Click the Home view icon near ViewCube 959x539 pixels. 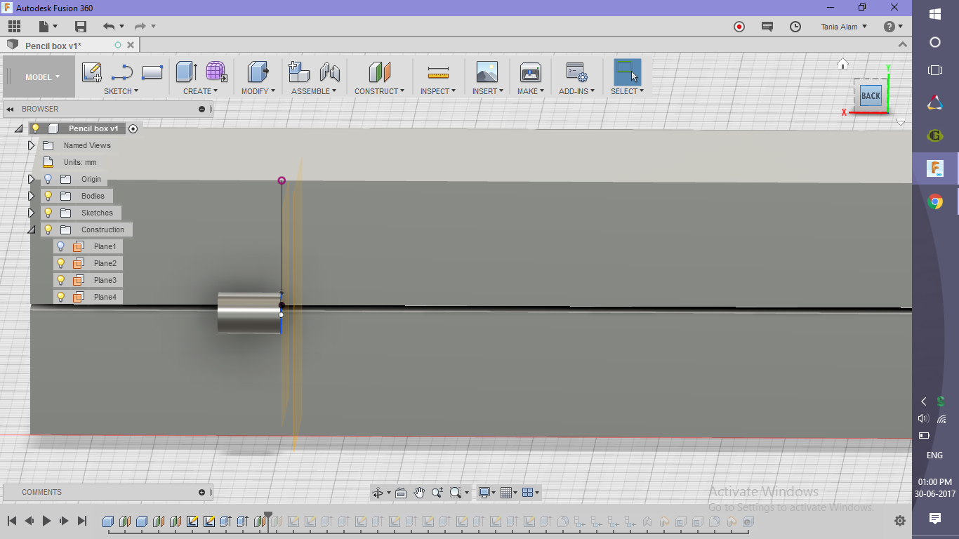point(842,64)
